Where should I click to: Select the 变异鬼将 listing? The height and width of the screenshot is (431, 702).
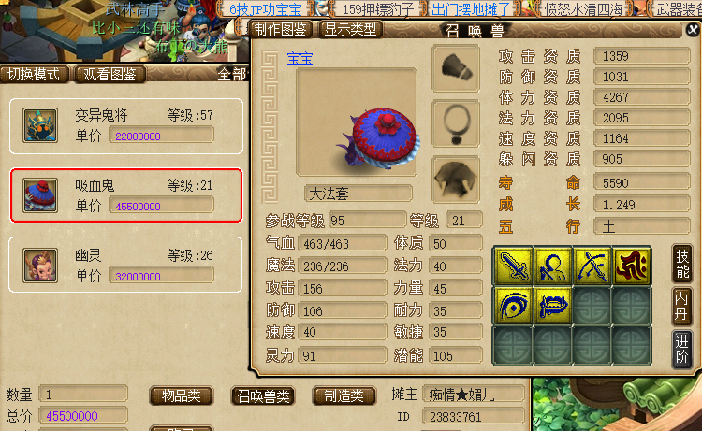[x=126, y=126]
